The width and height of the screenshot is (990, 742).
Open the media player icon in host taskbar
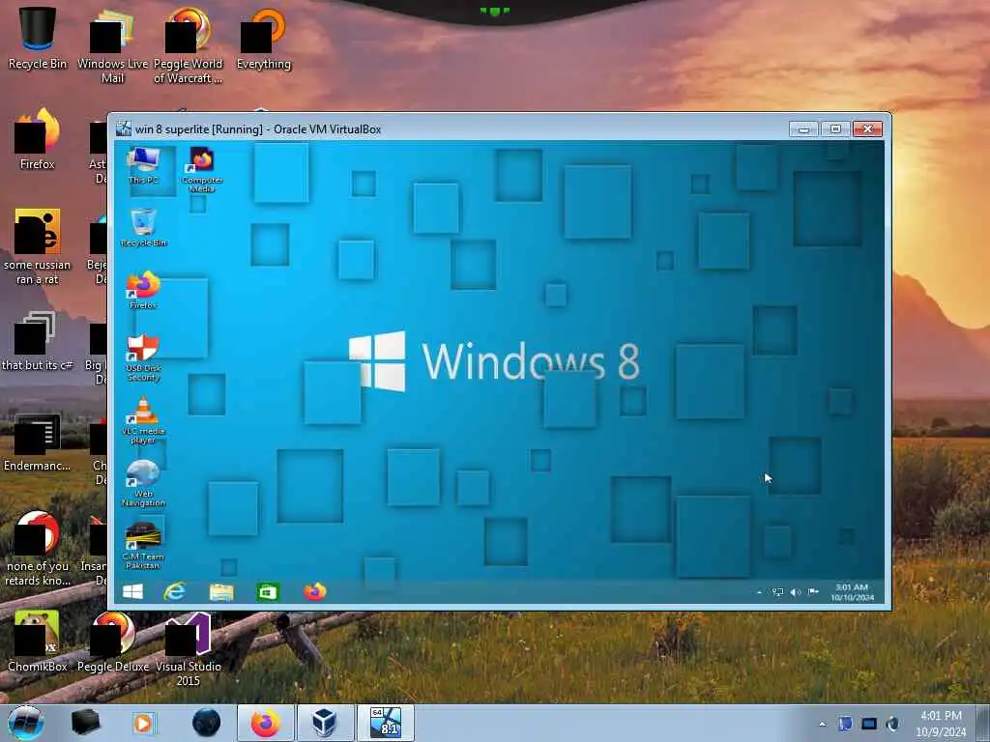[x=143, y=723]
